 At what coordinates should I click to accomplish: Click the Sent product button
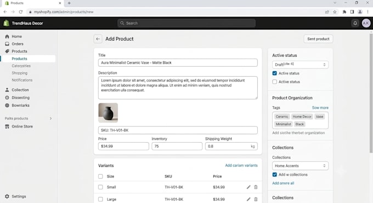(318, 39)
